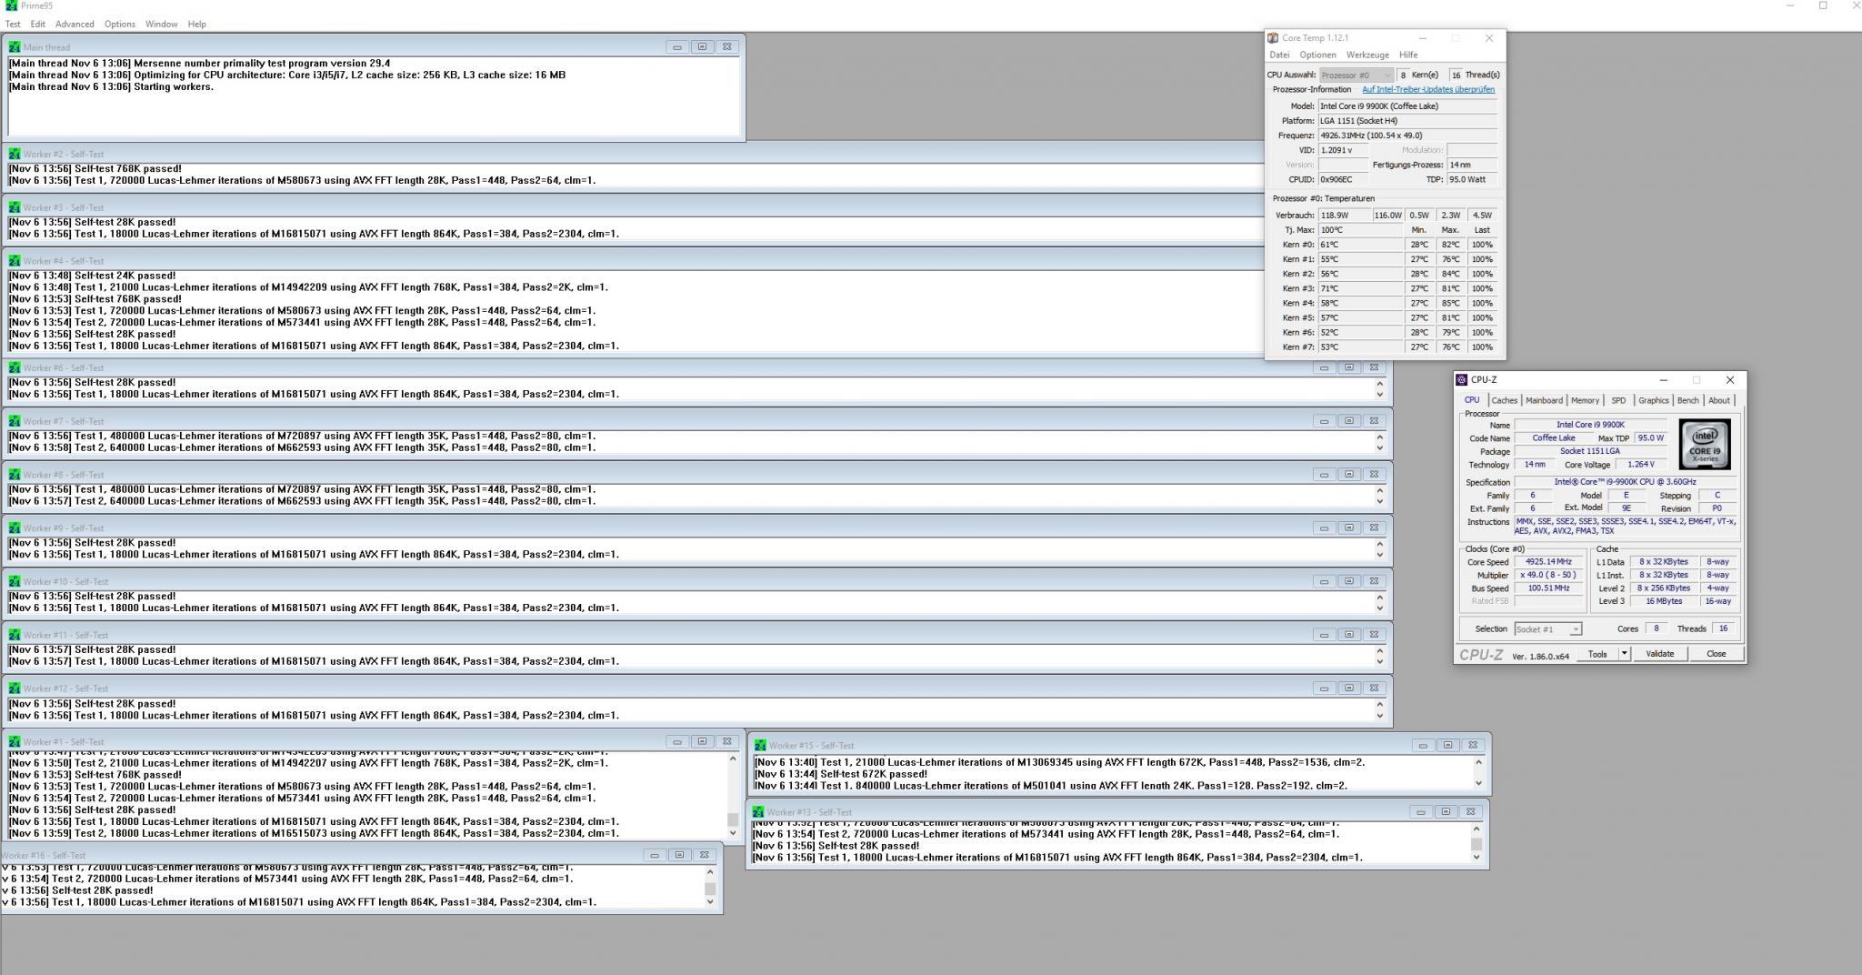Switch to the Caches tab in CPU-Z
This screenshot has height=975, width=1862.
[1504, 400]
